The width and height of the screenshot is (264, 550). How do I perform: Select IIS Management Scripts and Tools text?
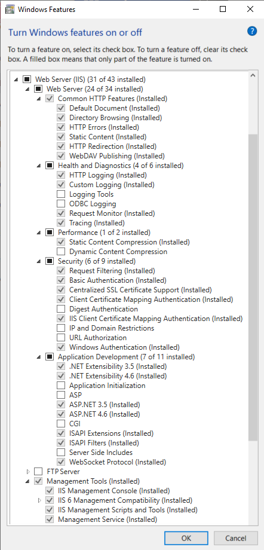(x=128, y=510)
